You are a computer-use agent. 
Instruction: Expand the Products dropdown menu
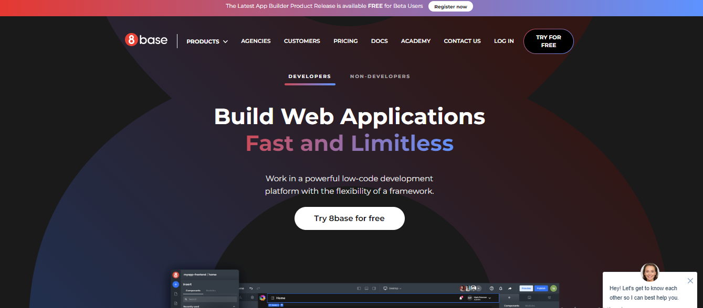pyautogui.click(x=207, y=41)
